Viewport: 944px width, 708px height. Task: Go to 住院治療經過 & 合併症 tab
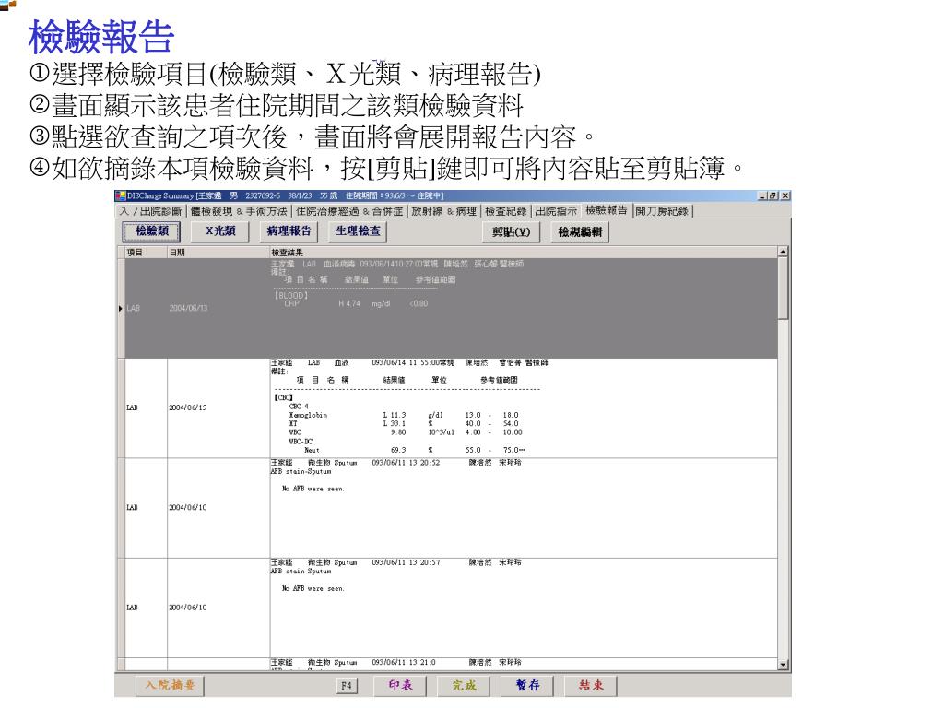click(349, 211)
